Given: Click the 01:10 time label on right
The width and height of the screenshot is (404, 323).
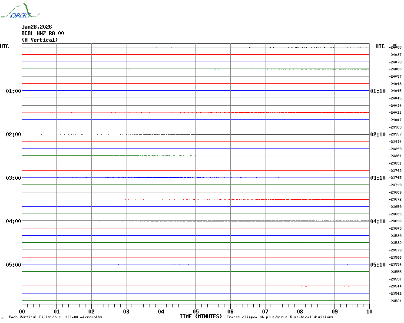Looking at the screenshot, I should 378,91.
